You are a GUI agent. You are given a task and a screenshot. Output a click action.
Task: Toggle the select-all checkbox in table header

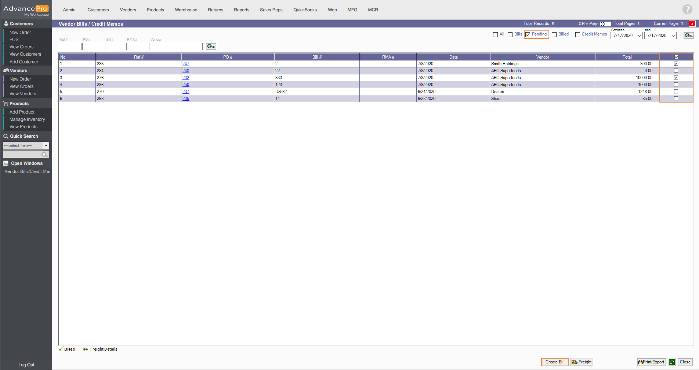[676, 57]
